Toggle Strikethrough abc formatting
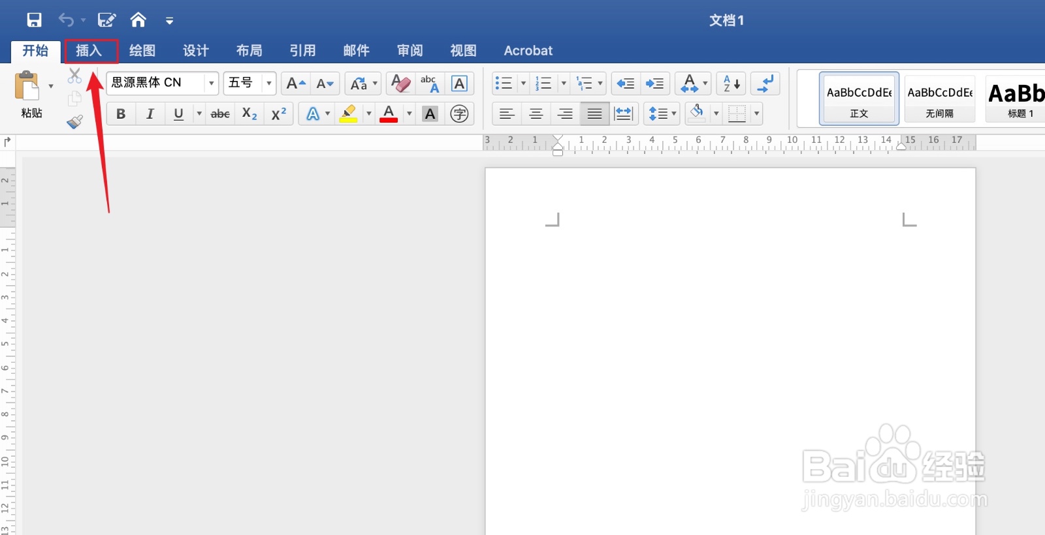The height and width of the screenshot is (535, 1045). click(x=220, y=114)
